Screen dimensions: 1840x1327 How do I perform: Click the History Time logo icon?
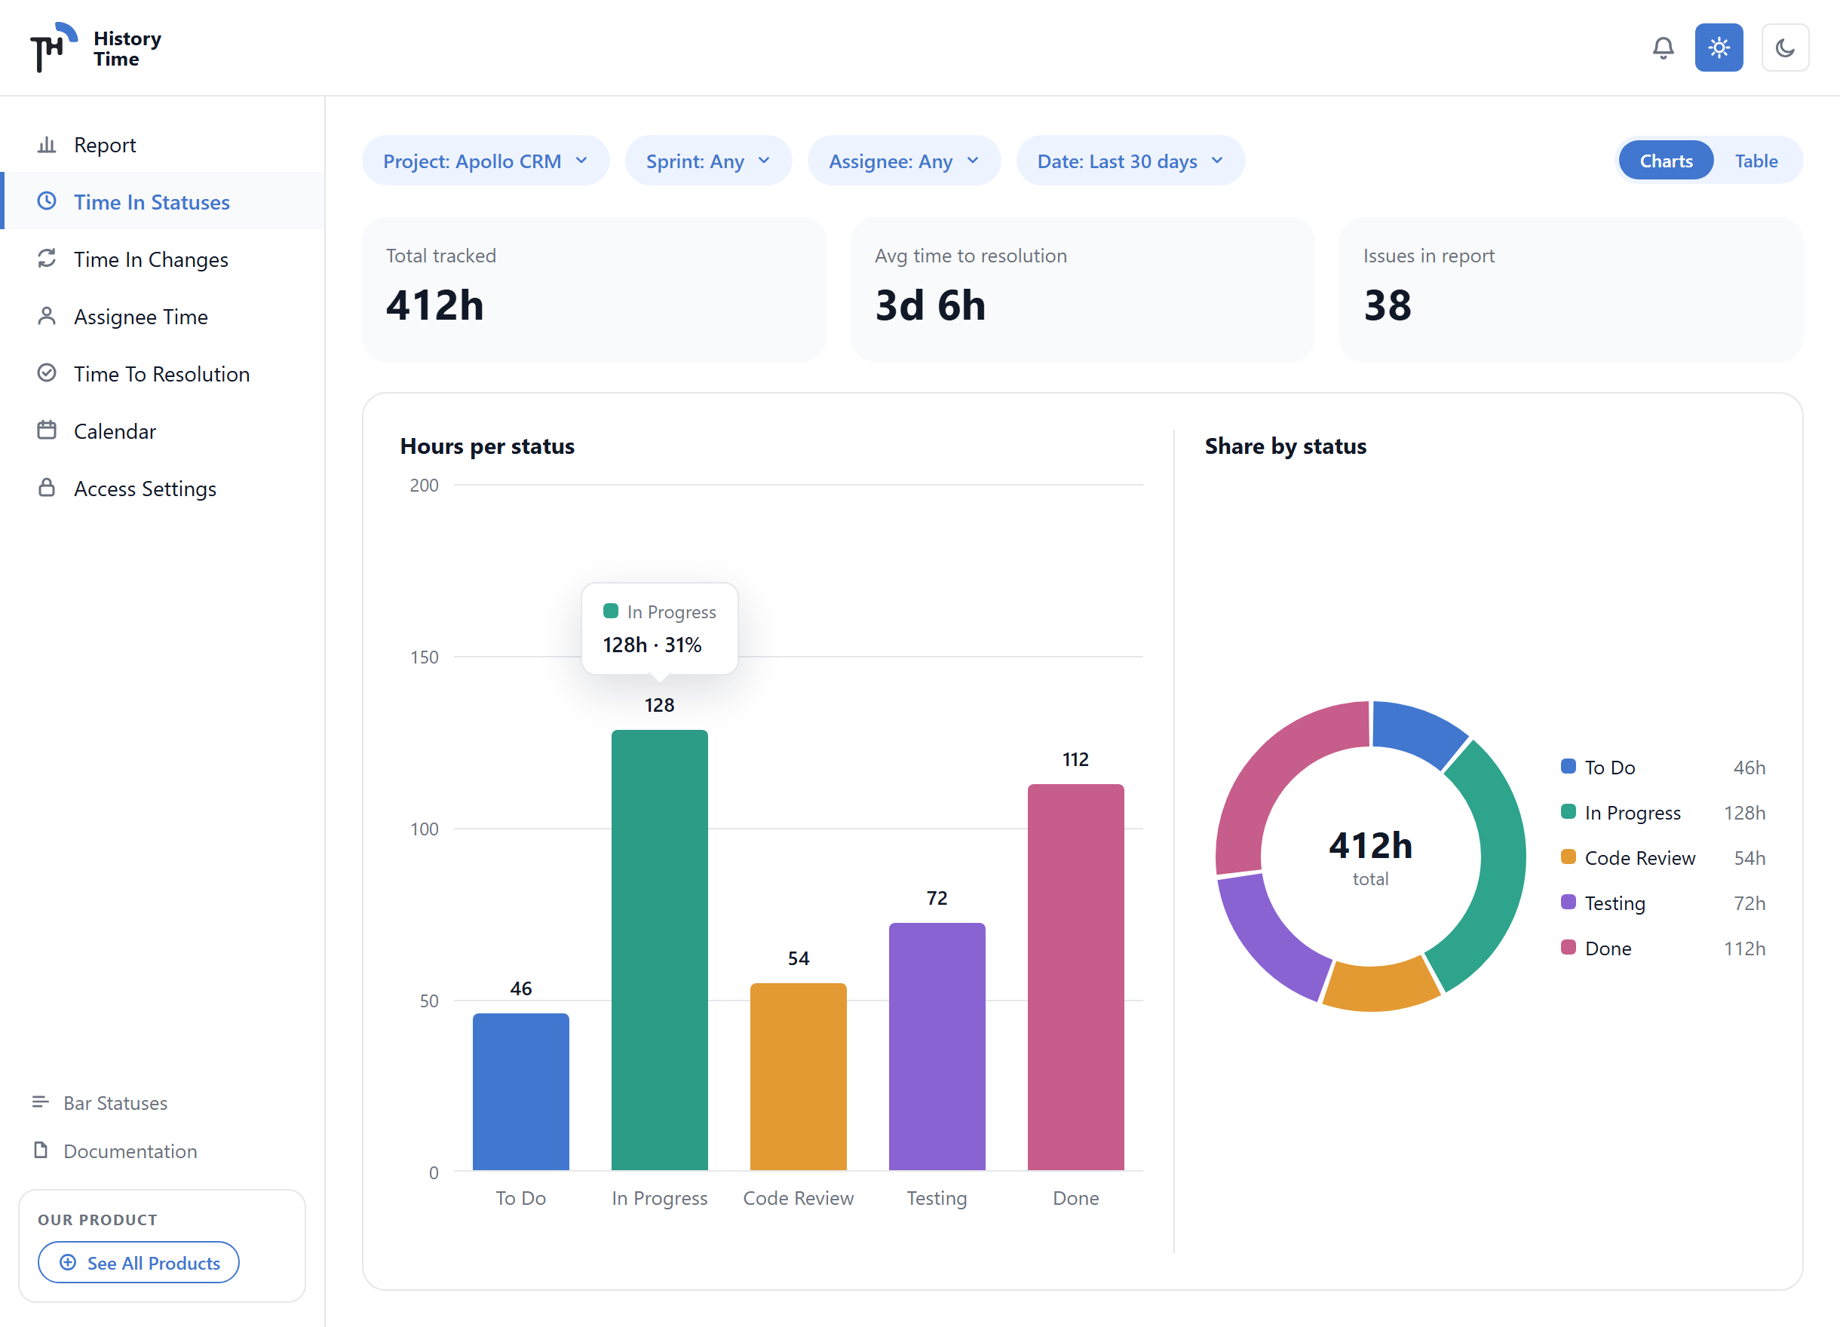click(x=54, y=47)
